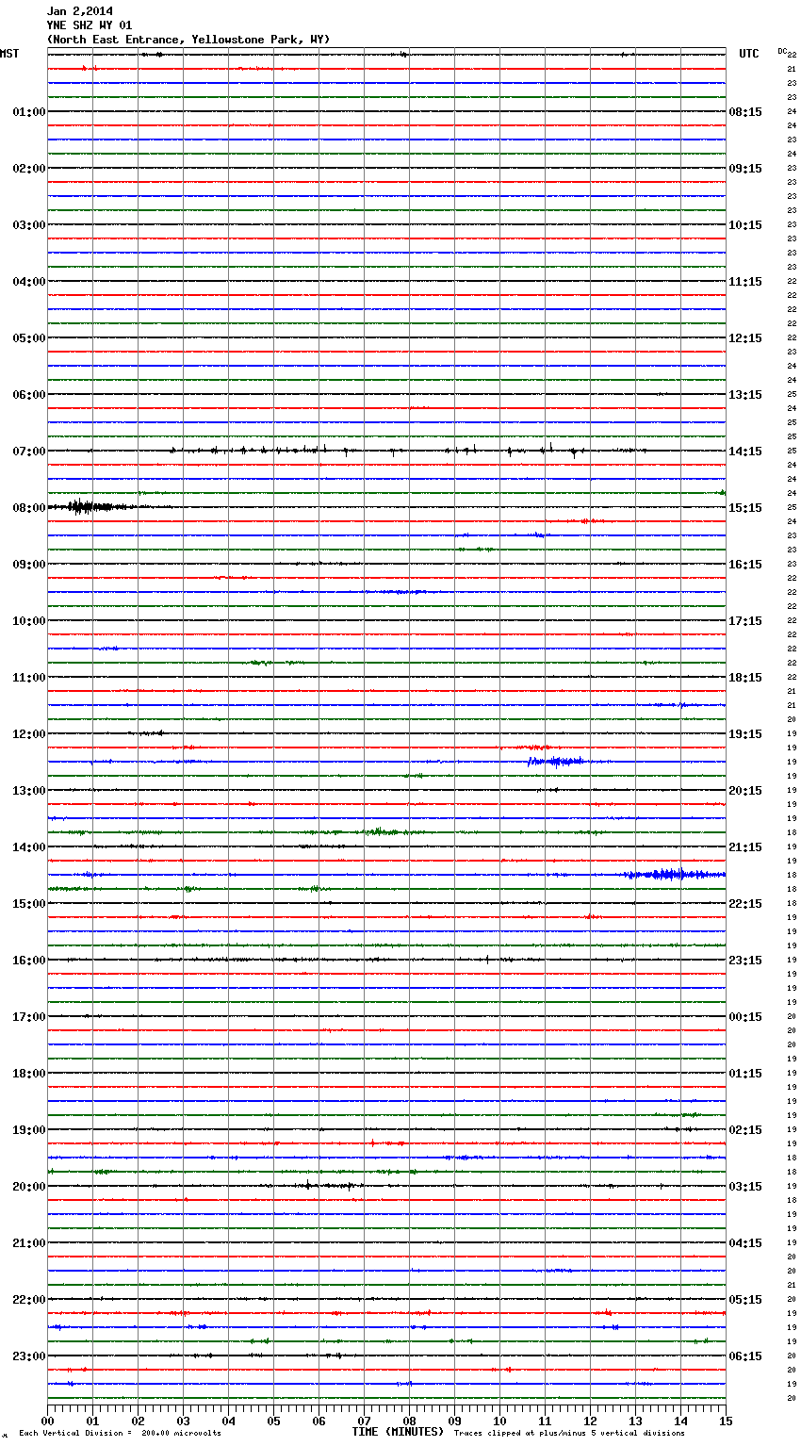Click the 19:15 UTC time label
This screenshot has height=1446, width=801.
(745, 734)
